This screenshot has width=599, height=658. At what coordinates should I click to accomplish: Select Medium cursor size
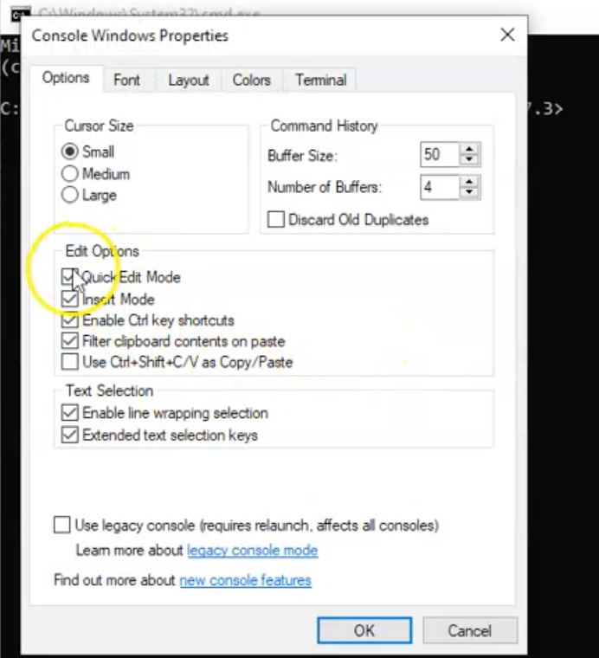(x=70, y=174)
